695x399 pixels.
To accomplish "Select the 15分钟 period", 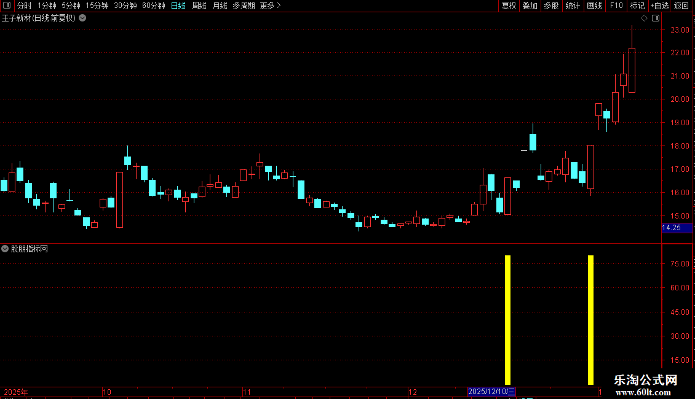I will [x=97, y=6].
